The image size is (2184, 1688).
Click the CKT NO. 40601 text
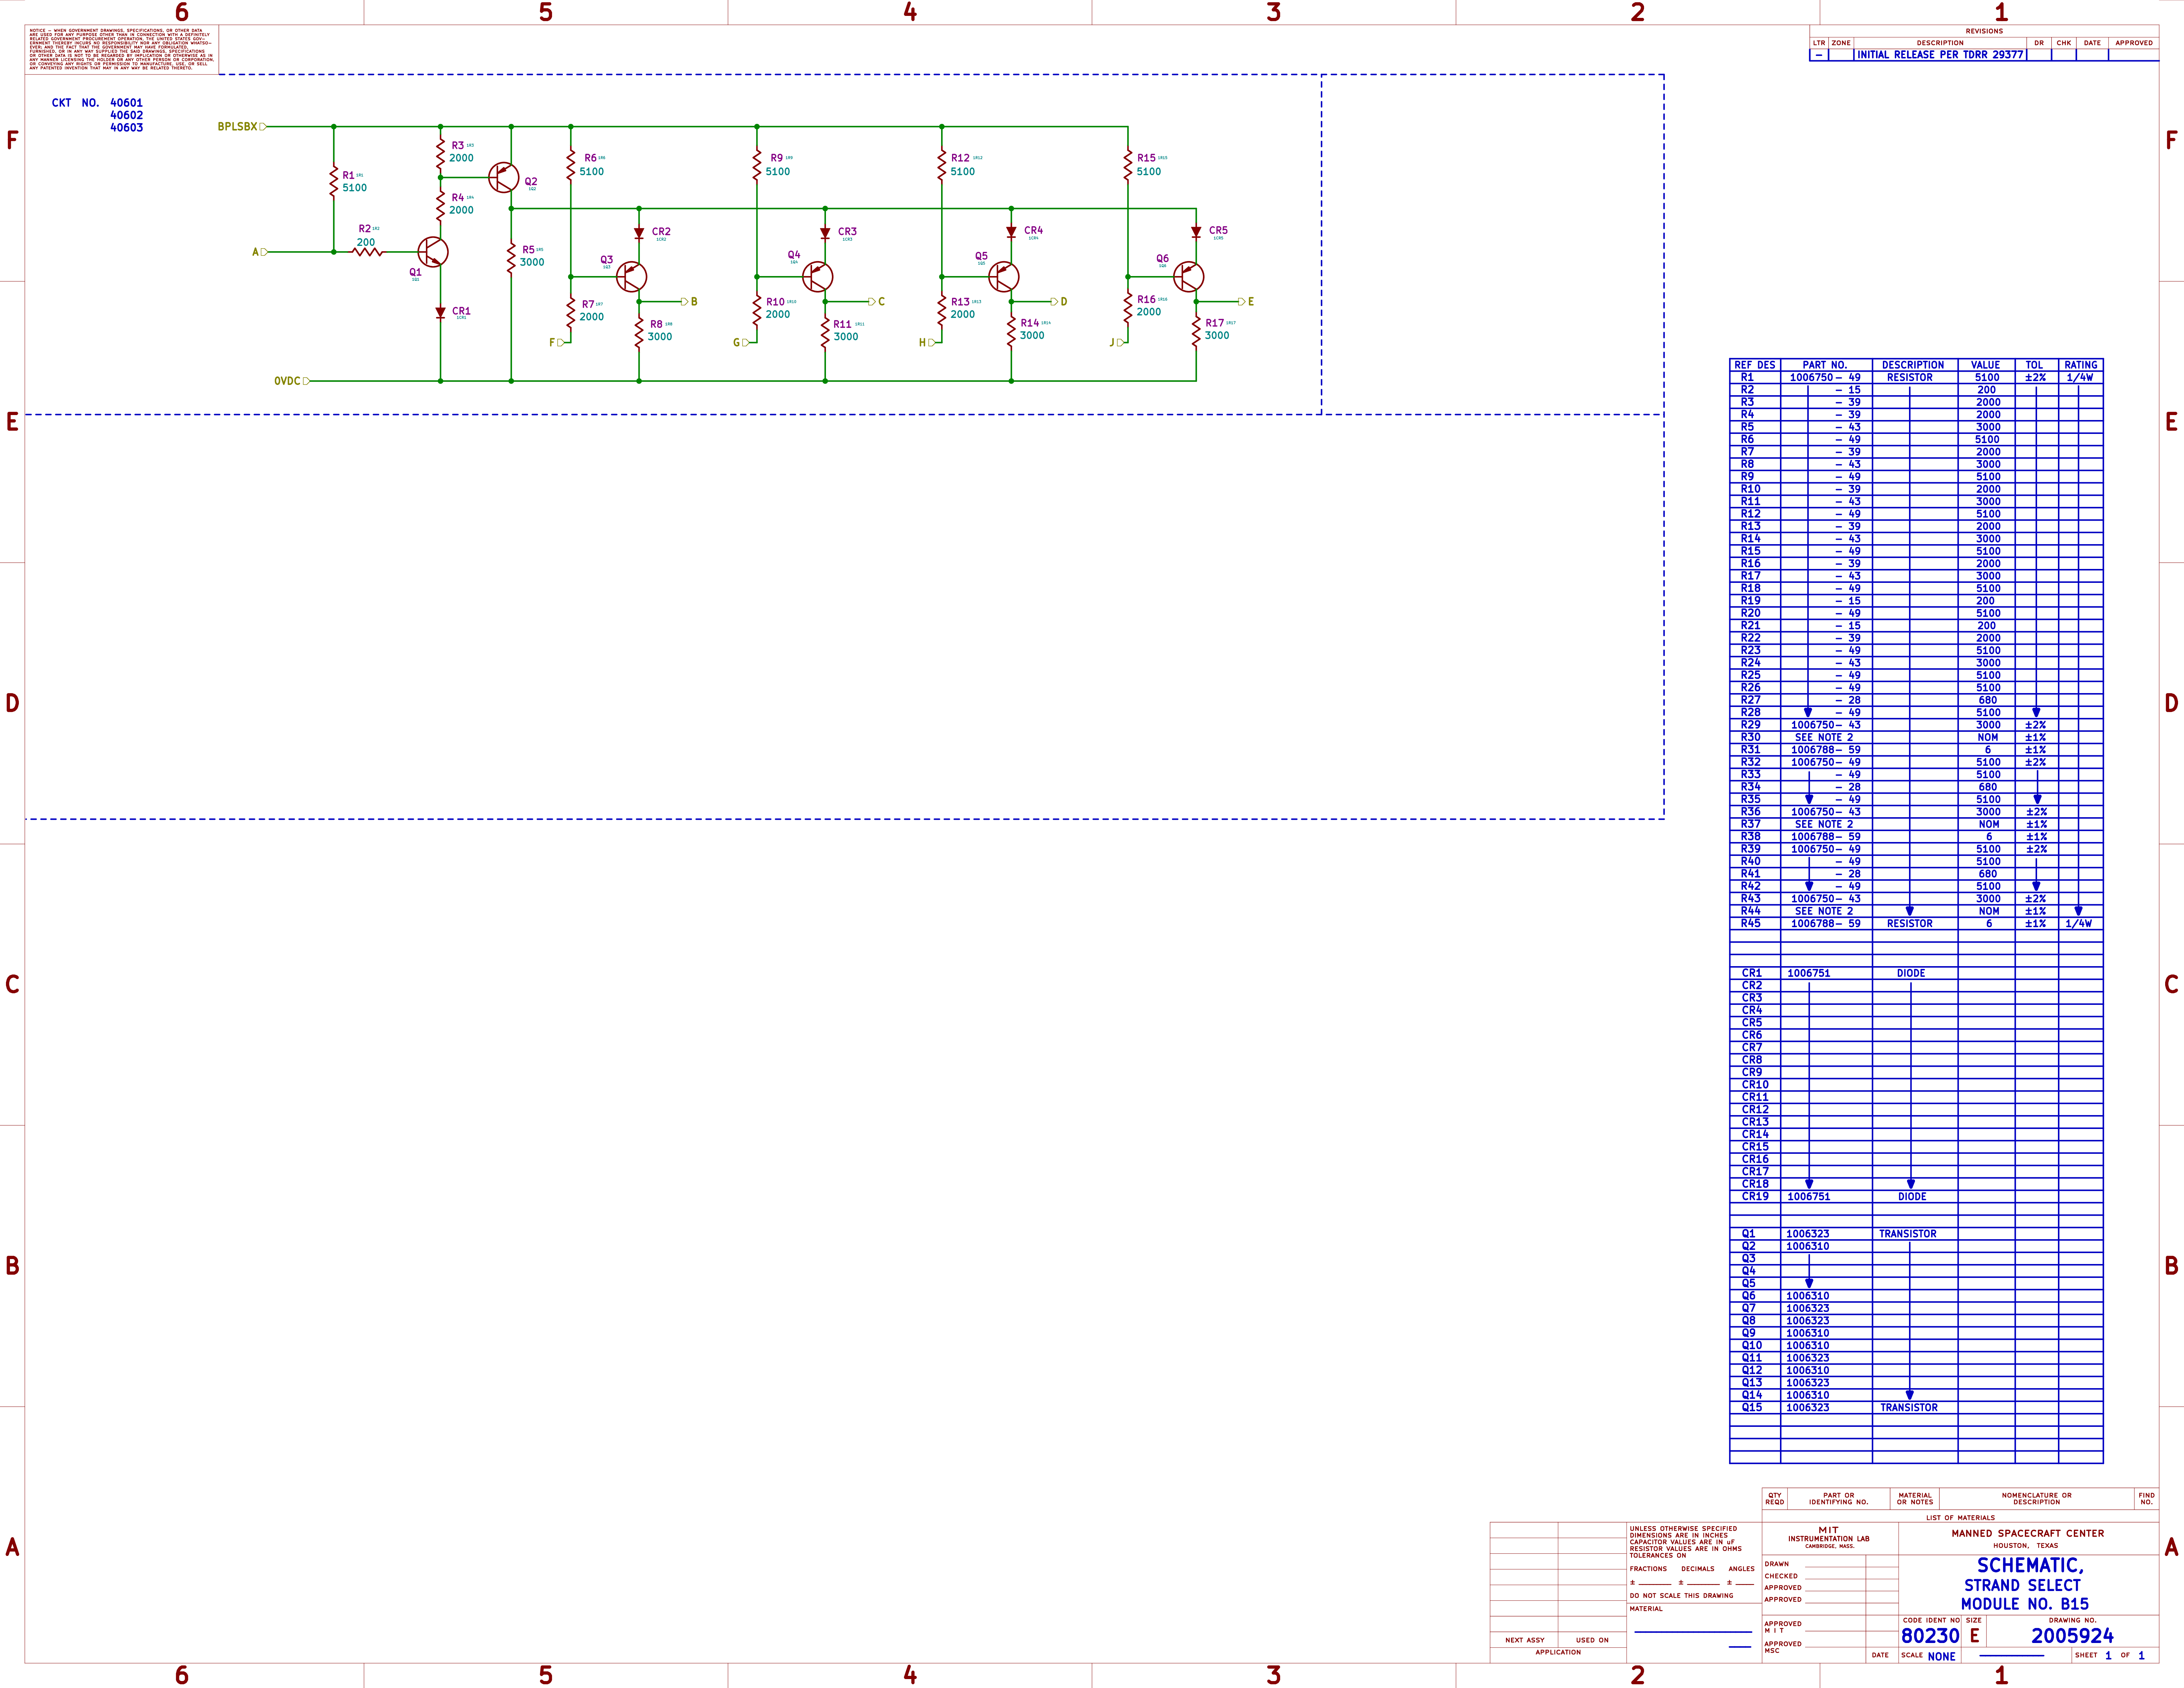click(x=97, y=103)
